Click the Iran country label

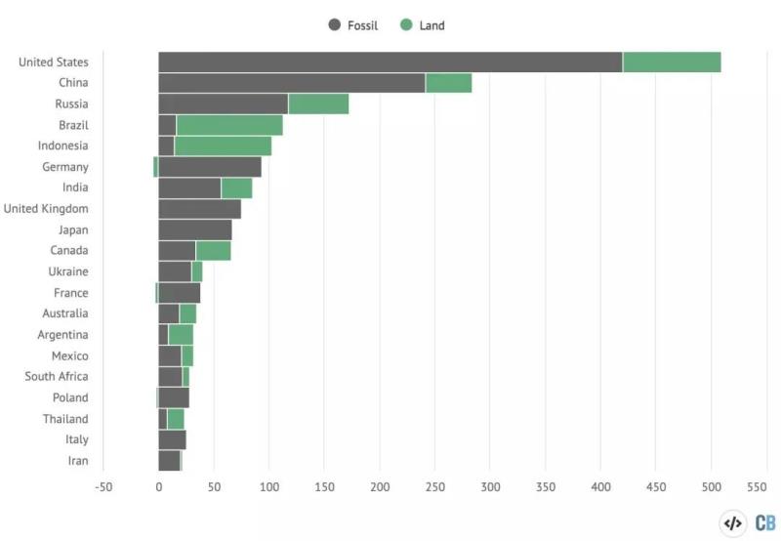77,461
